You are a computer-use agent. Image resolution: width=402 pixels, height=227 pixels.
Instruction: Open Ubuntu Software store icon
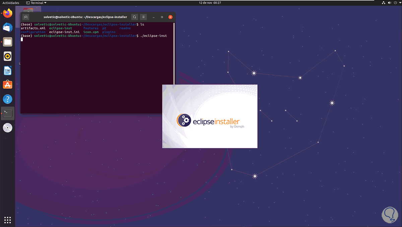7,85
